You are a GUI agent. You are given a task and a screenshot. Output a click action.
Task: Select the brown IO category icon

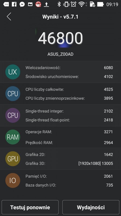point(13,180)
